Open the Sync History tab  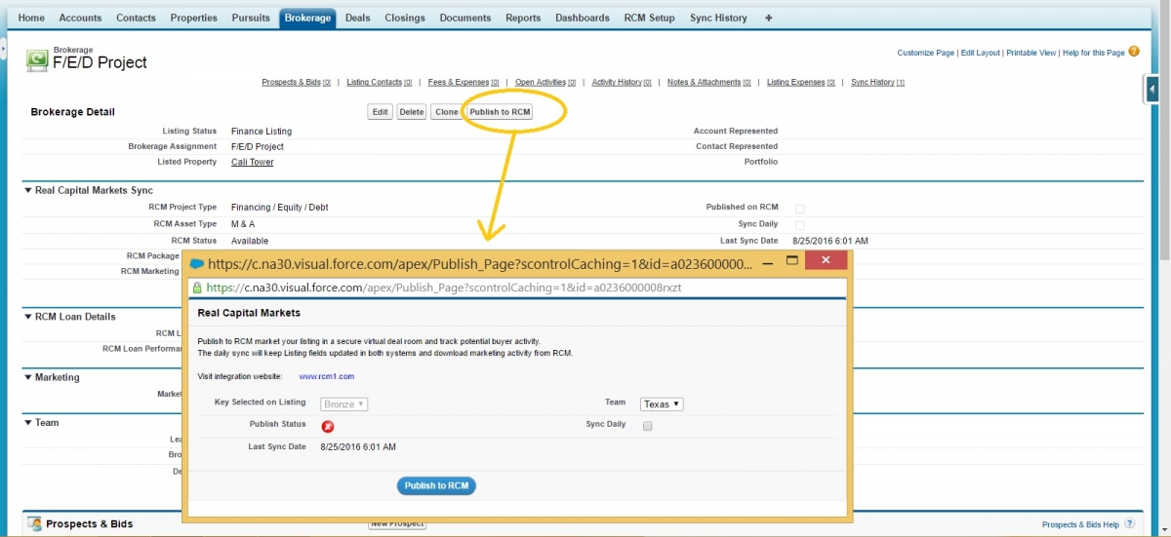718,18
